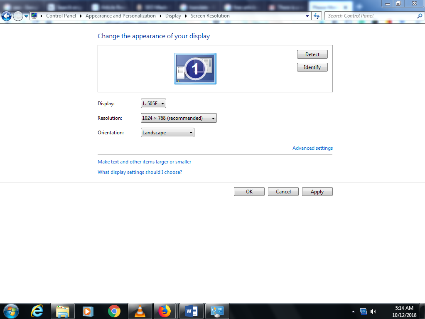Open the Advanced settings link
The image size is (425, 319).
click(312, 148)
